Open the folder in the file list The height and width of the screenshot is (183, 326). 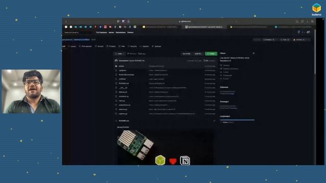pyautogui.click(x=121, y=66)
